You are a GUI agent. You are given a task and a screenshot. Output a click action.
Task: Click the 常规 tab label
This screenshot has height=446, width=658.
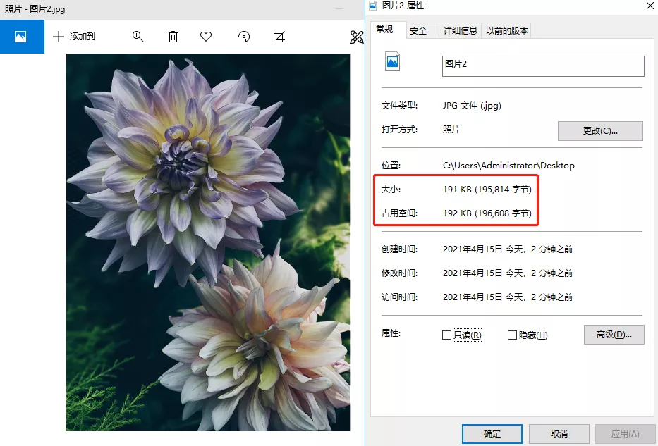[x=386, y=30]
